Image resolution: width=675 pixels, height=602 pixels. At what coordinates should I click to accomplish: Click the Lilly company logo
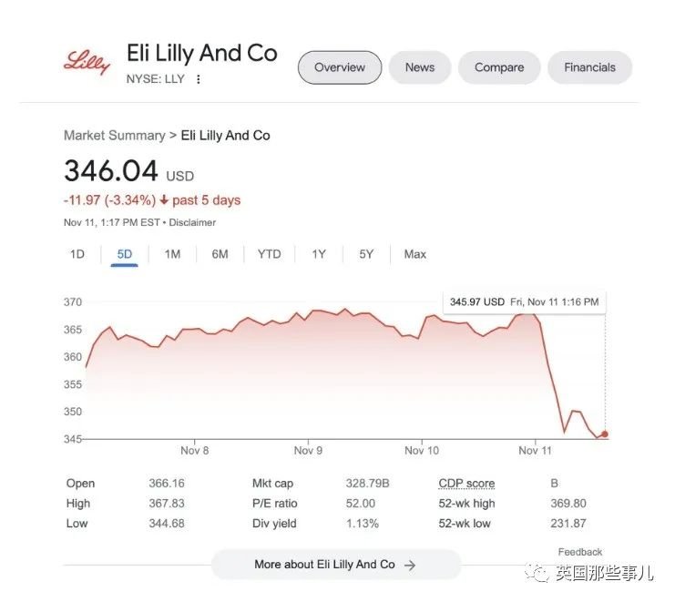(x=87, y=63)
